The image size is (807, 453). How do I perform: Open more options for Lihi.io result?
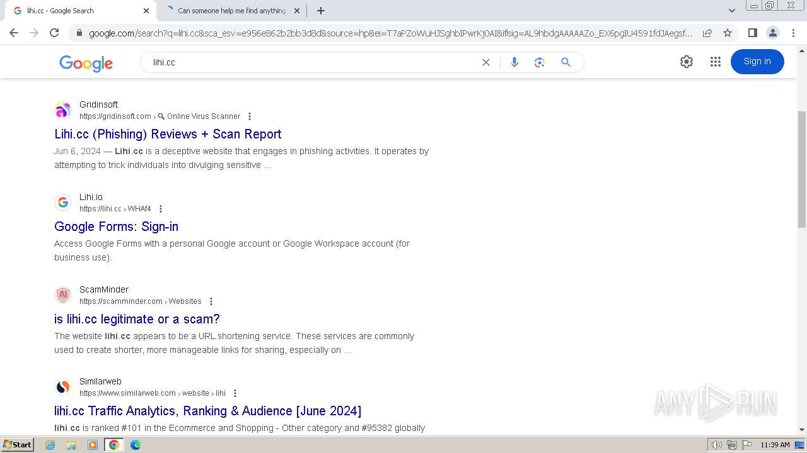(160, 209)
